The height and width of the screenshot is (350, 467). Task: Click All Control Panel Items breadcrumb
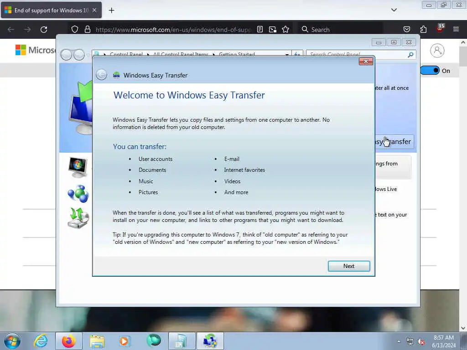pos(181,55)
